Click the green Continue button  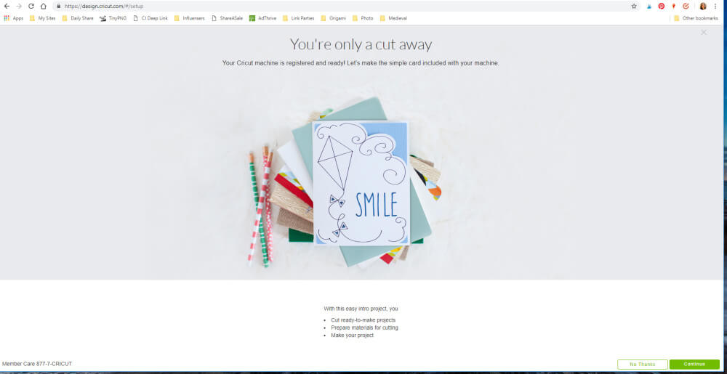point(694,365)
